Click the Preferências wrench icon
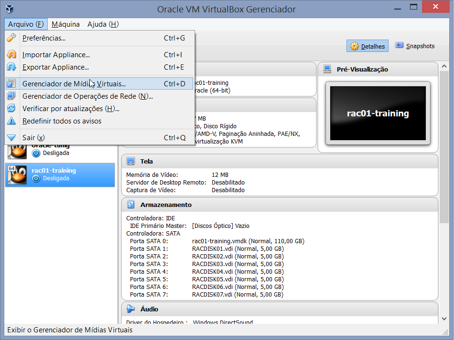The width and height of the screenshot is (454, 340). point(11,38)
